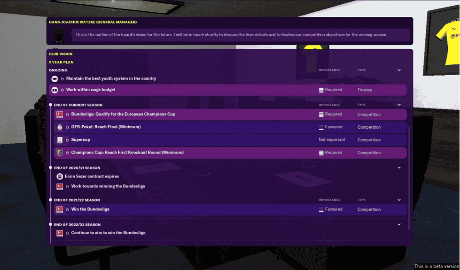Viewport: 460px width, 270px height.
Task: Click Hans-Joachim Watzke's silhouette avatar
Action: pos(59,35)
